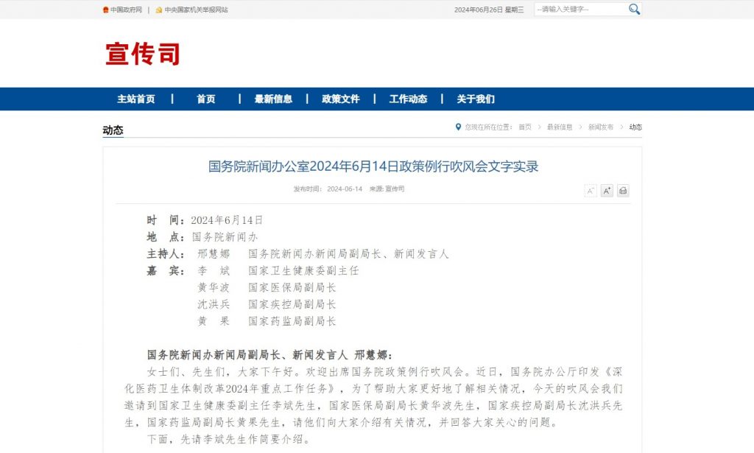Select 首页 in the blue navigation bar
This screenshot has height=453, width=754.
click(206, 99)
